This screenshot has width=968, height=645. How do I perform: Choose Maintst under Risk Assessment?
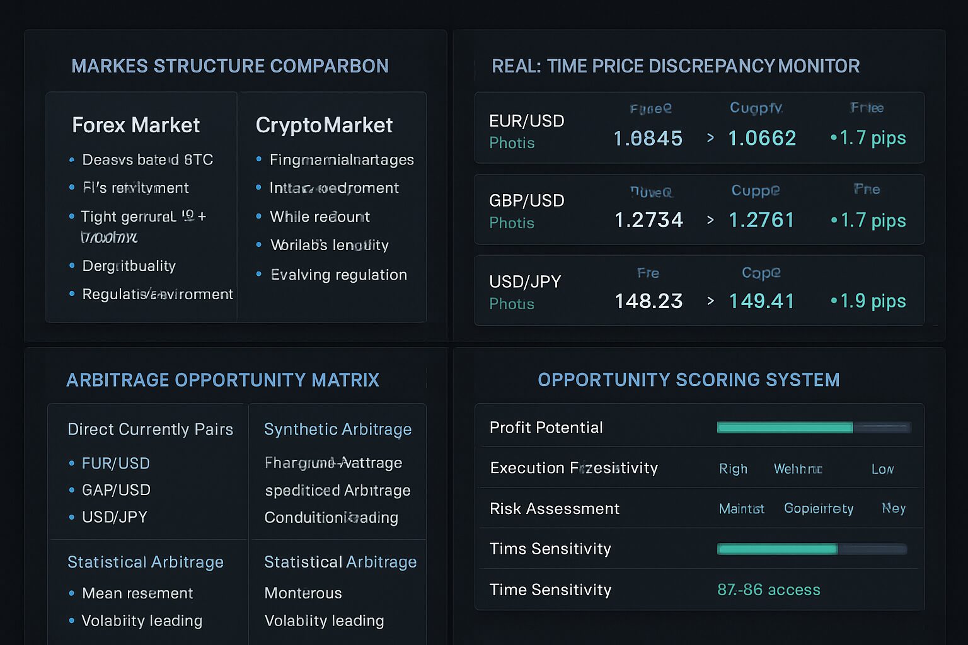pos(741,508)
